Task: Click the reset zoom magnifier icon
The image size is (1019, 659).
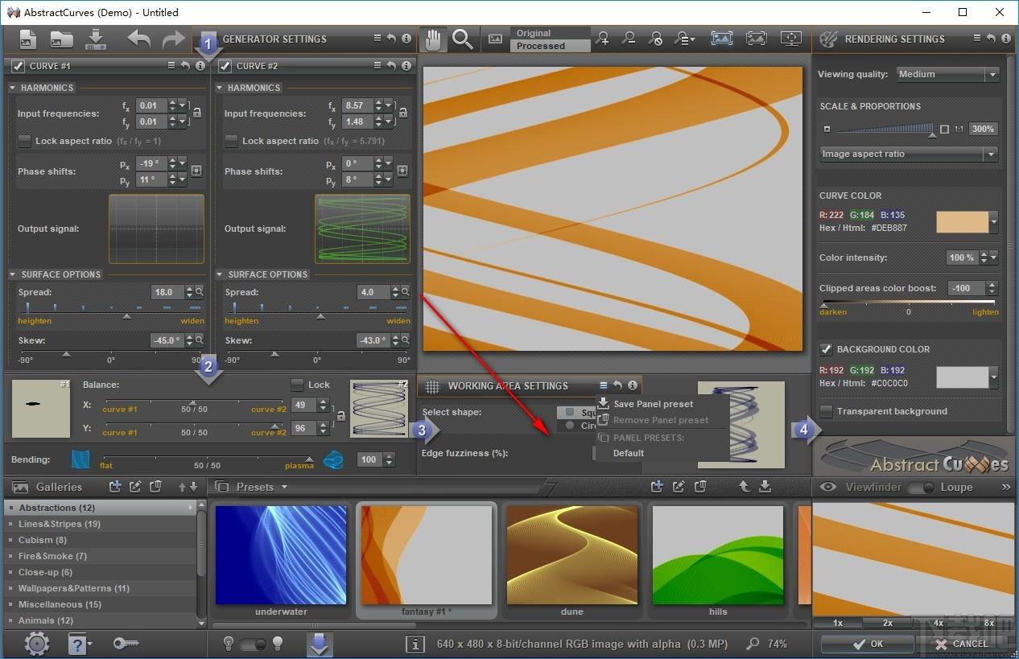Action: [656, 38]
